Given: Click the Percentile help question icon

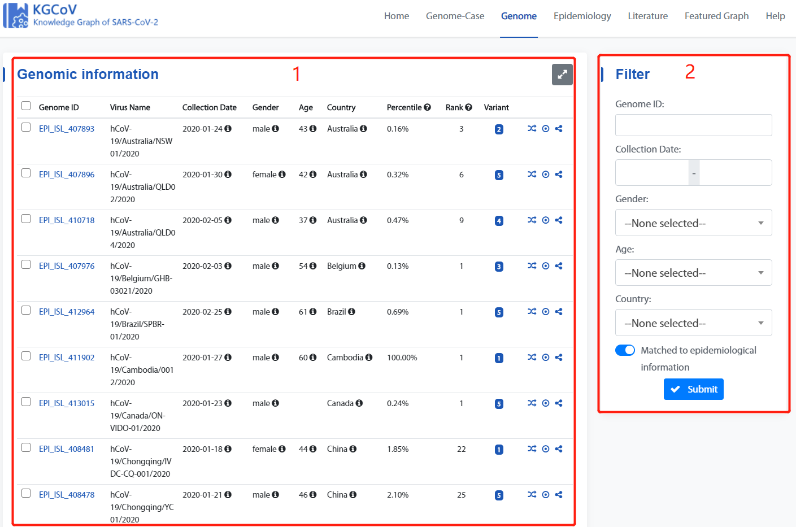Looking at the screenshot, I should [x=427, y=107].
